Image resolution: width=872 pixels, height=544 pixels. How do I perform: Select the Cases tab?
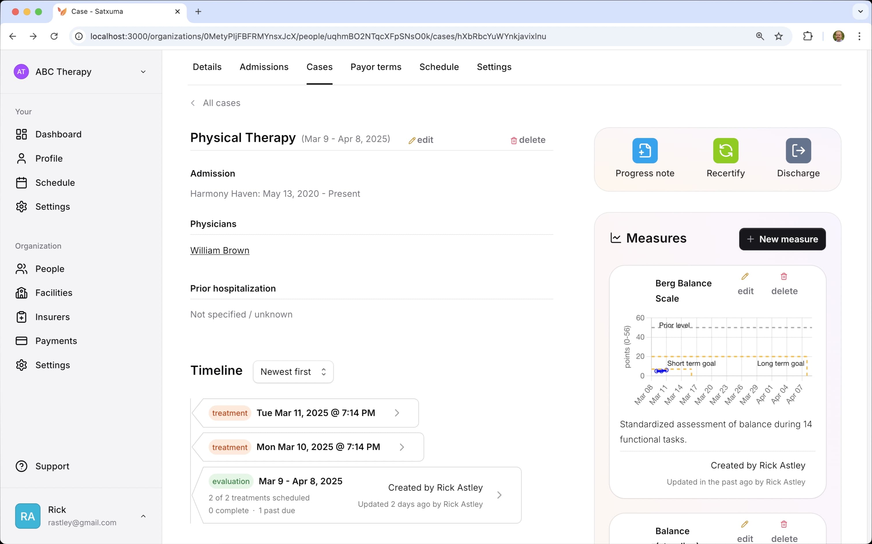pyautogui.click(x=320, y=67)
